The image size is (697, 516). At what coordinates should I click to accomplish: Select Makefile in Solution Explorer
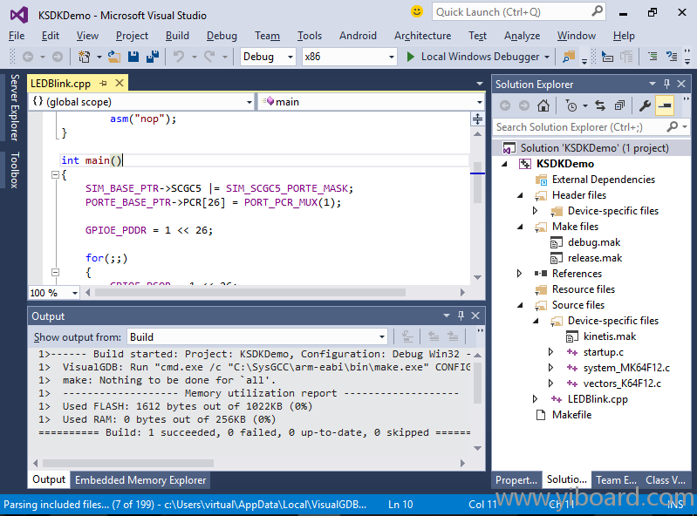(571, 415)
